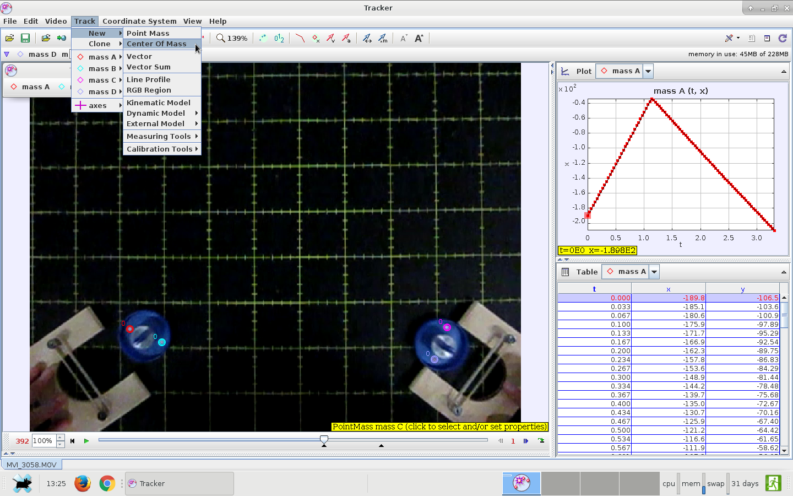Click the refresh icon in toolbar
The image size is (793, 496).
783,38
